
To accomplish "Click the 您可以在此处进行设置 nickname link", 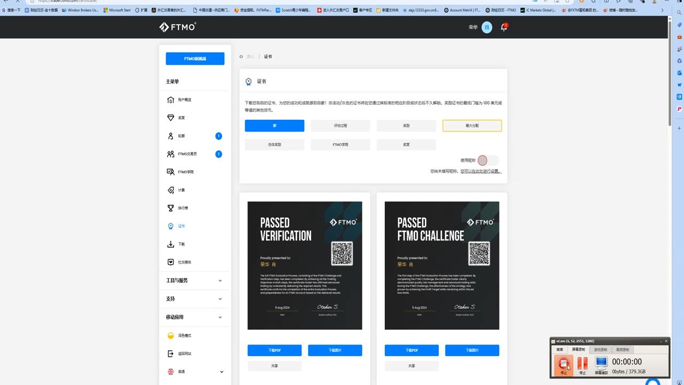I will point(481,171).
